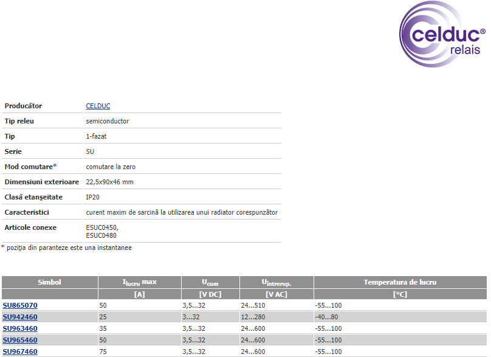This screenshot has height=357, width=491.
Task: Click the Simbol column header
Action: pos(50,282)
